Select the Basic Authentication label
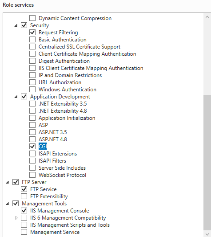Viewport: 211px width, 237px height. tap(63, 40)
